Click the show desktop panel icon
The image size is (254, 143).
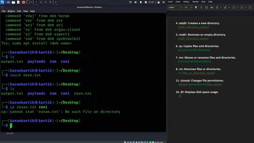8,2
